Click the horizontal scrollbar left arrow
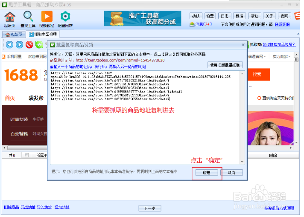Screen dimensions: 304x217 click(4, 148)
